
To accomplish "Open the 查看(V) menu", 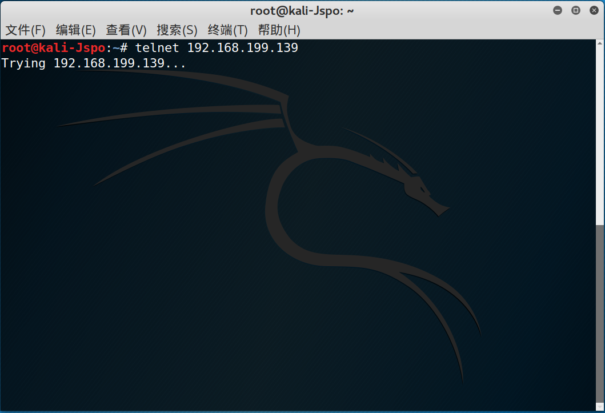I will pyautogui.click(x=126, y=30).
